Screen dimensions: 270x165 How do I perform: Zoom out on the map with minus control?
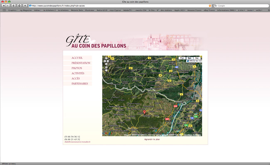(x=106, y=70)
